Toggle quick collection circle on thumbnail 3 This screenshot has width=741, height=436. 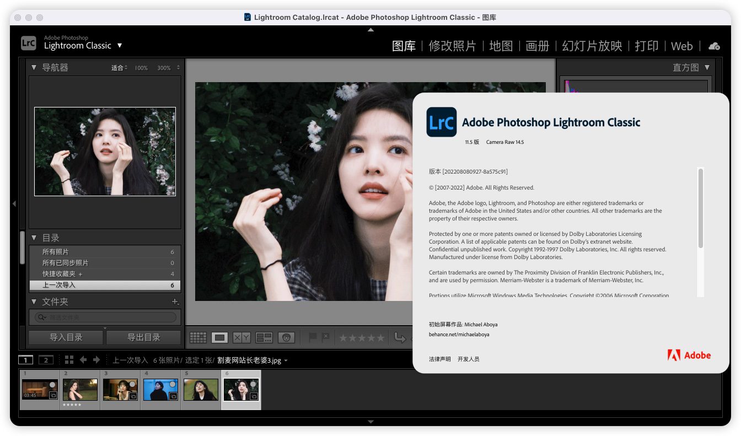tap(133, 384)
